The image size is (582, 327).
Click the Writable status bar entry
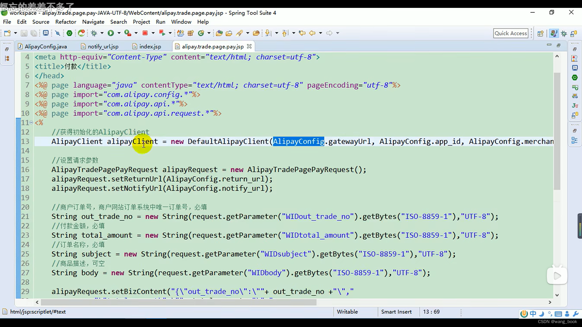click(347, 312)
